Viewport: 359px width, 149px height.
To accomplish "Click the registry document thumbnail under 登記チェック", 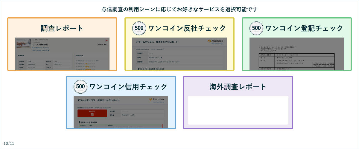I will [x=297, y=54].
